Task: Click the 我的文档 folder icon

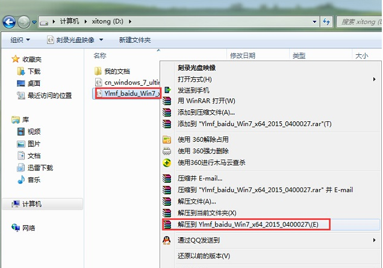Action: pos(98,71)
